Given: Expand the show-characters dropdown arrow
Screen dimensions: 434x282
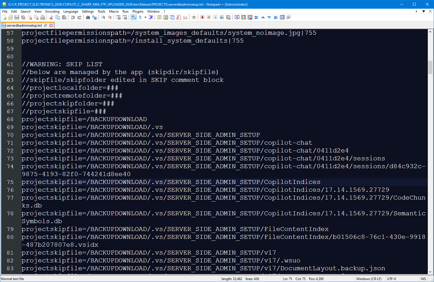Looking at the screenshot, I should click(x=145, y=17).
